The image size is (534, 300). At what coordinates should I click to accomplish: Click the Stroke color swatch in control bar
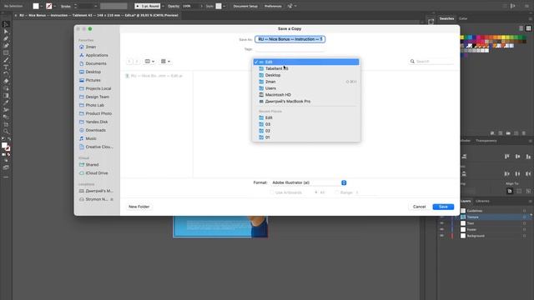tap(48, 6)
